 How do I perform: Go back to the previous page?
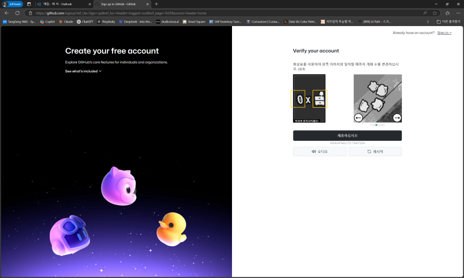[x=6, y=13]
